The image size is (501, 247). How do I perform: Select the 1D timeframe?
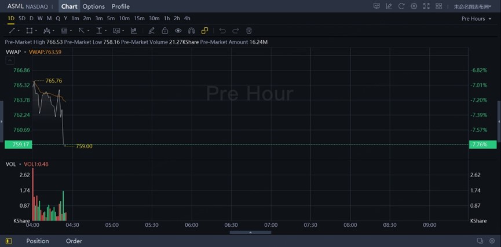tap(11, 19)
